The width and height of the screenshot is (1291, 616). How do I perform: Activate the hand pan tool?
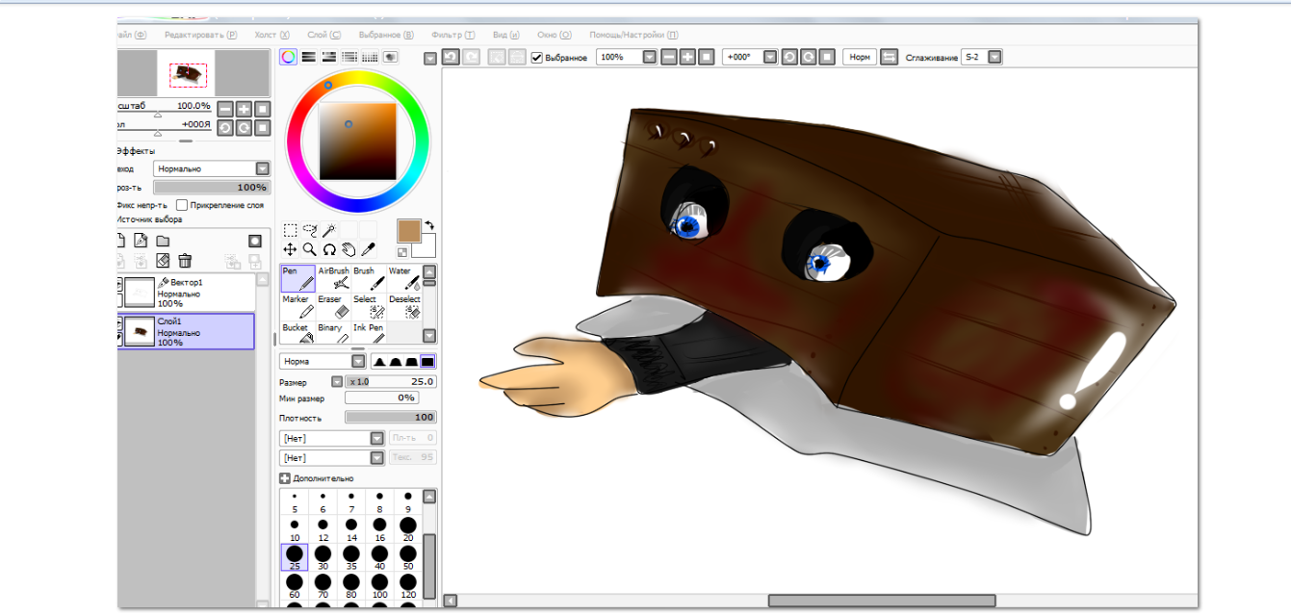coord(349,248)
